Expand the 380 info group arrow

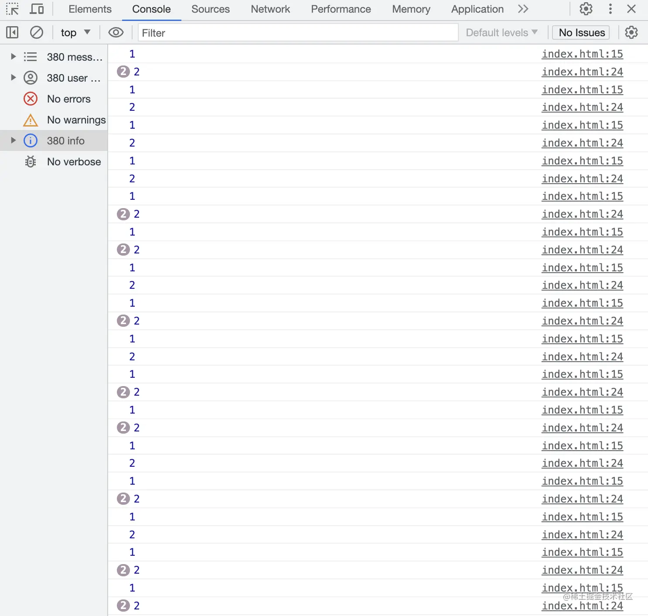pos(13,140)
